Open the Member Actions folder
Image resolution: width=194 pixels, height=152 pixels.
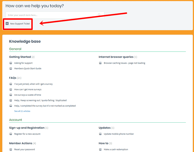21,143
